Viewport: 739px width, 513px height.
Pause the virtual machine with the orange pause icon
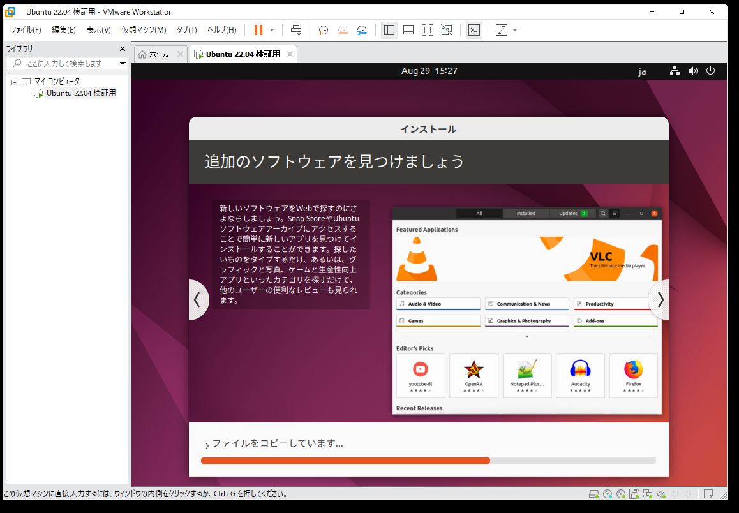[258, 30]
